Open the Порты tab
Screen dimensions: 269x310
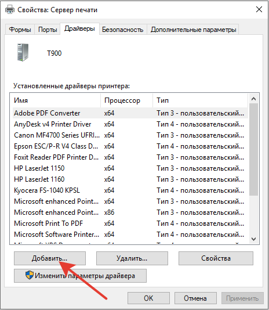point(48,30)
